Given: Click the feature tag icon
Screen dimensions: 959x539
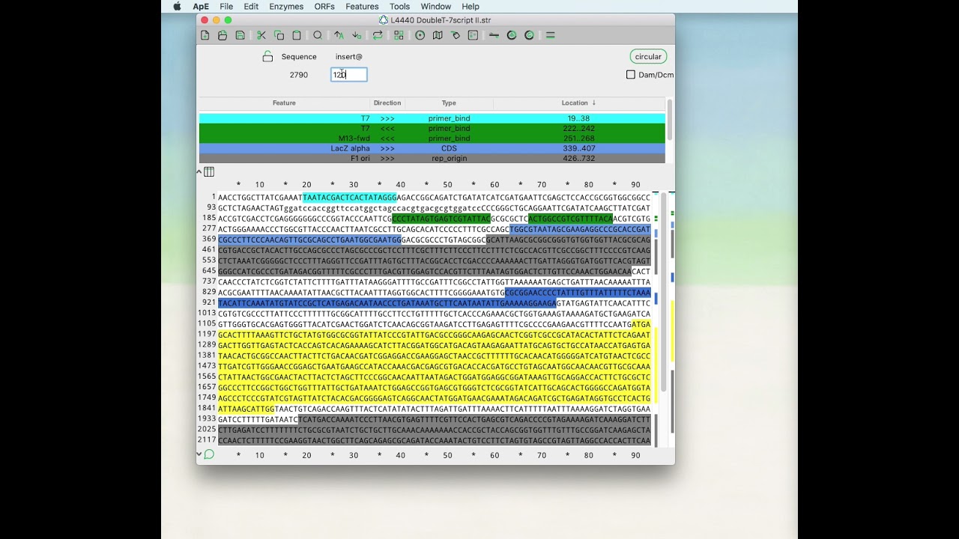Looking at the screenshot, I should [x=456, y=35].
